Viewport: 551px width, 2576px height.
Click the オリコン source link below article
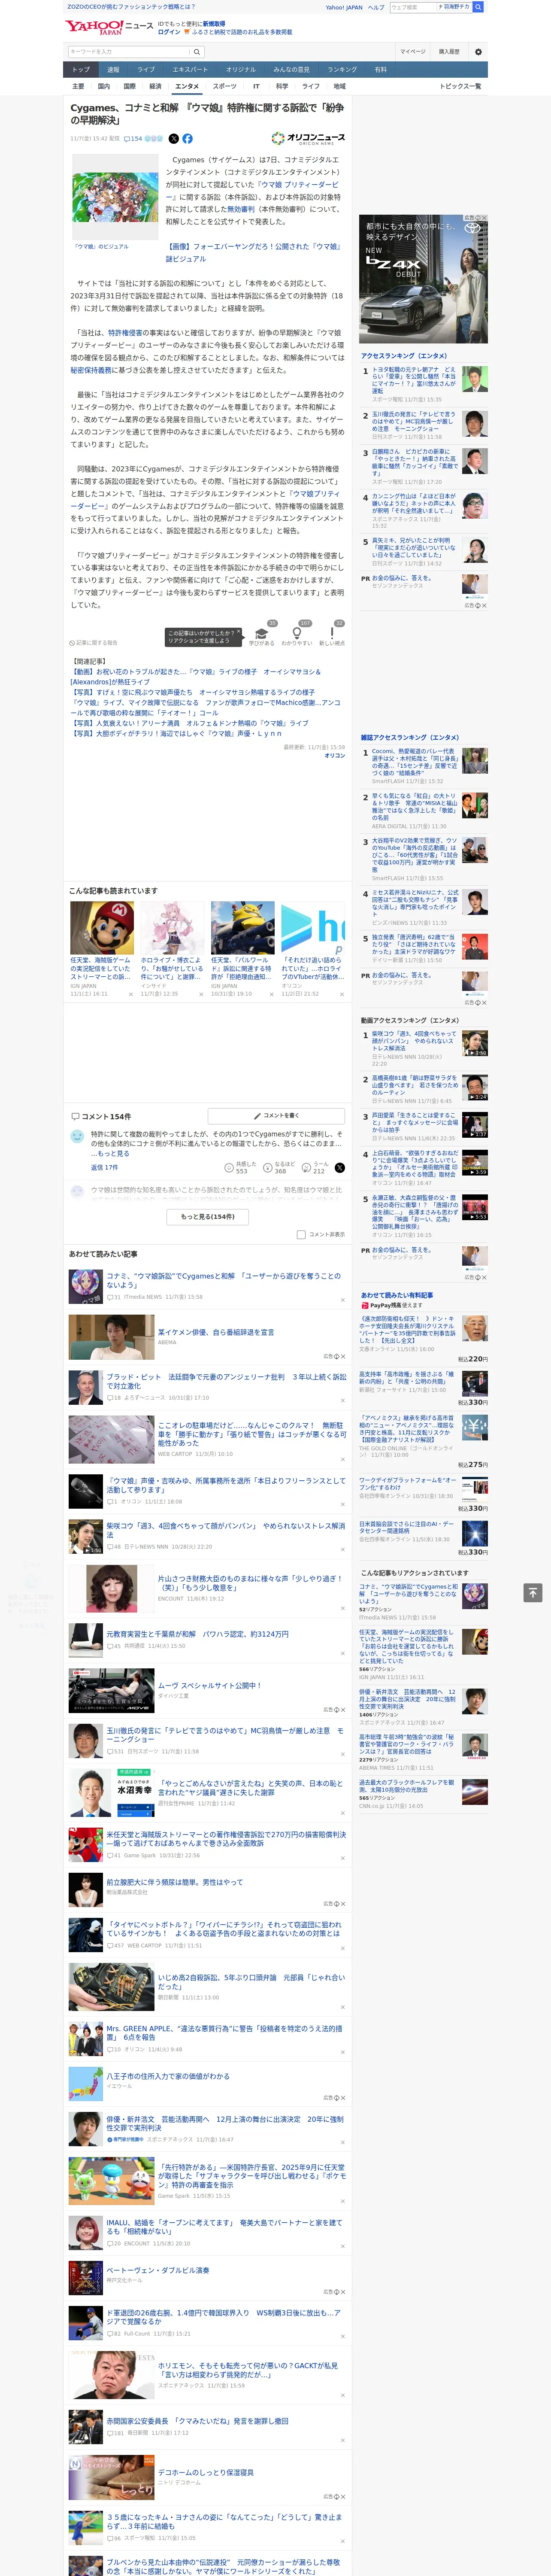[x=335, y=755]
